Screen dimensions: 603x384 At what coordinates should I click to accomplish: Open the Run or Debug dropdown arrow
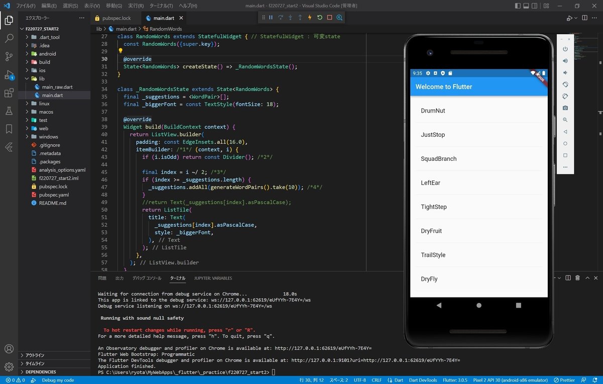pyautogui.click(x=575, y=18)
